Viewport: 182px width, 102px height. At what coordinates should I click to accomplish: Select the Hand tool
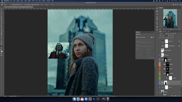[1, 44]
